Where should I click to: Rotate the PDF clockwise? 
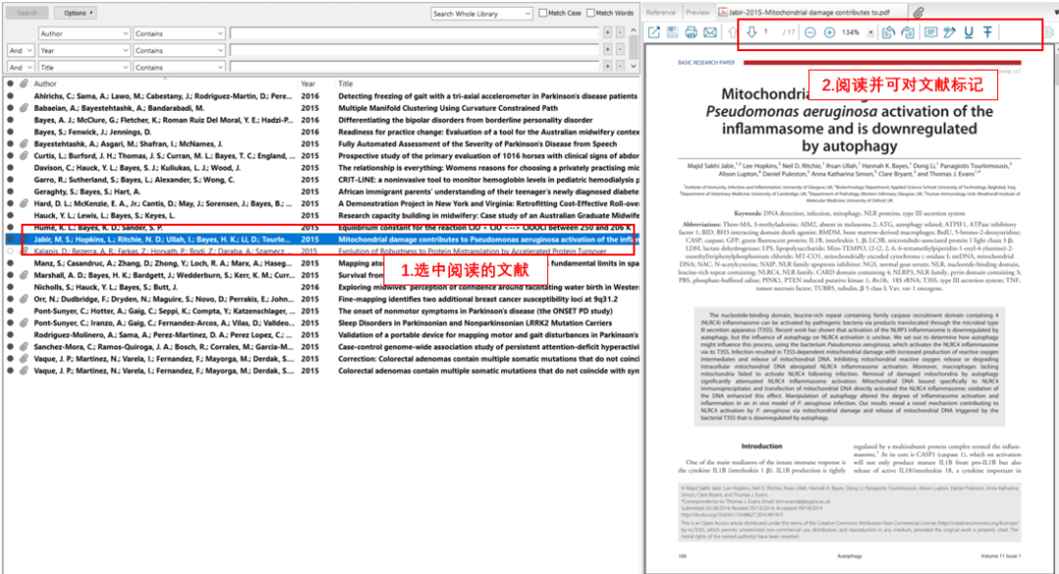(x=908, y=32)
